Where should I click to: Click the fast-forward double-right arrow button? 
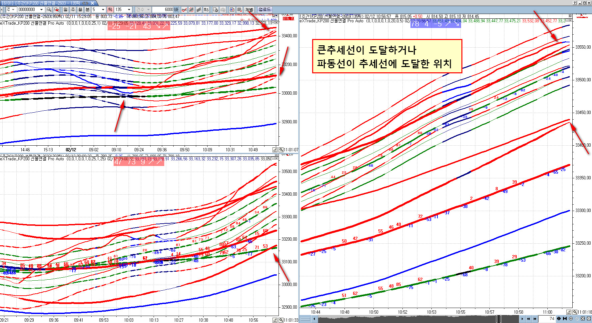click(535, 319)
